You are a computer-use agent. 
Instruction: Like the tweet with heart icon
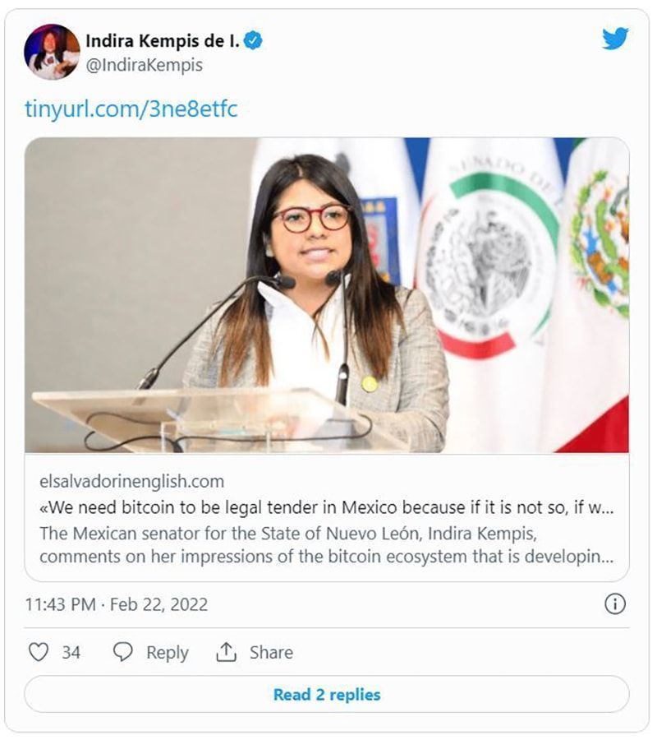[x=39, y=652]
